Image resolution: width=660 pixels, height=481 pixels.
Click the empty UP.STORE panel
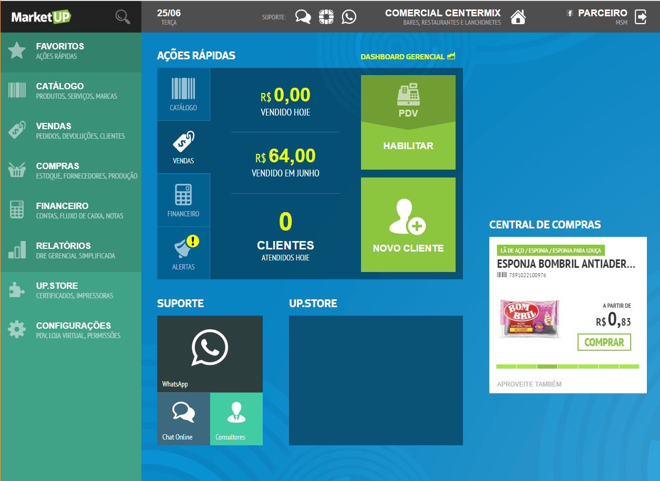[376, 380]
